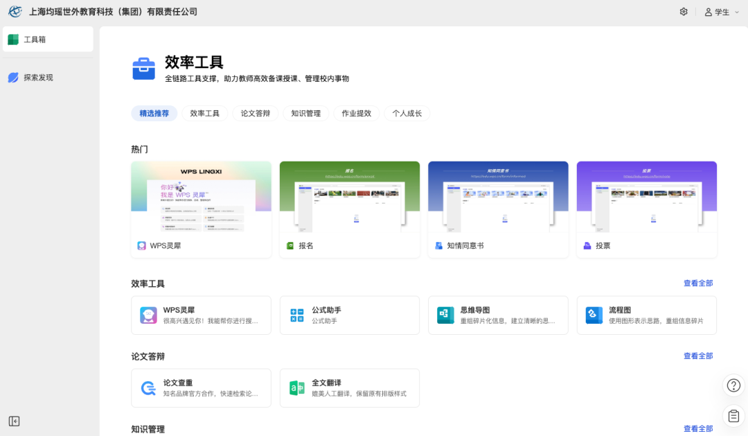Open the 全文翻译 translation tool icon
The image size is (748, 436).
click(x=297, y=387)
